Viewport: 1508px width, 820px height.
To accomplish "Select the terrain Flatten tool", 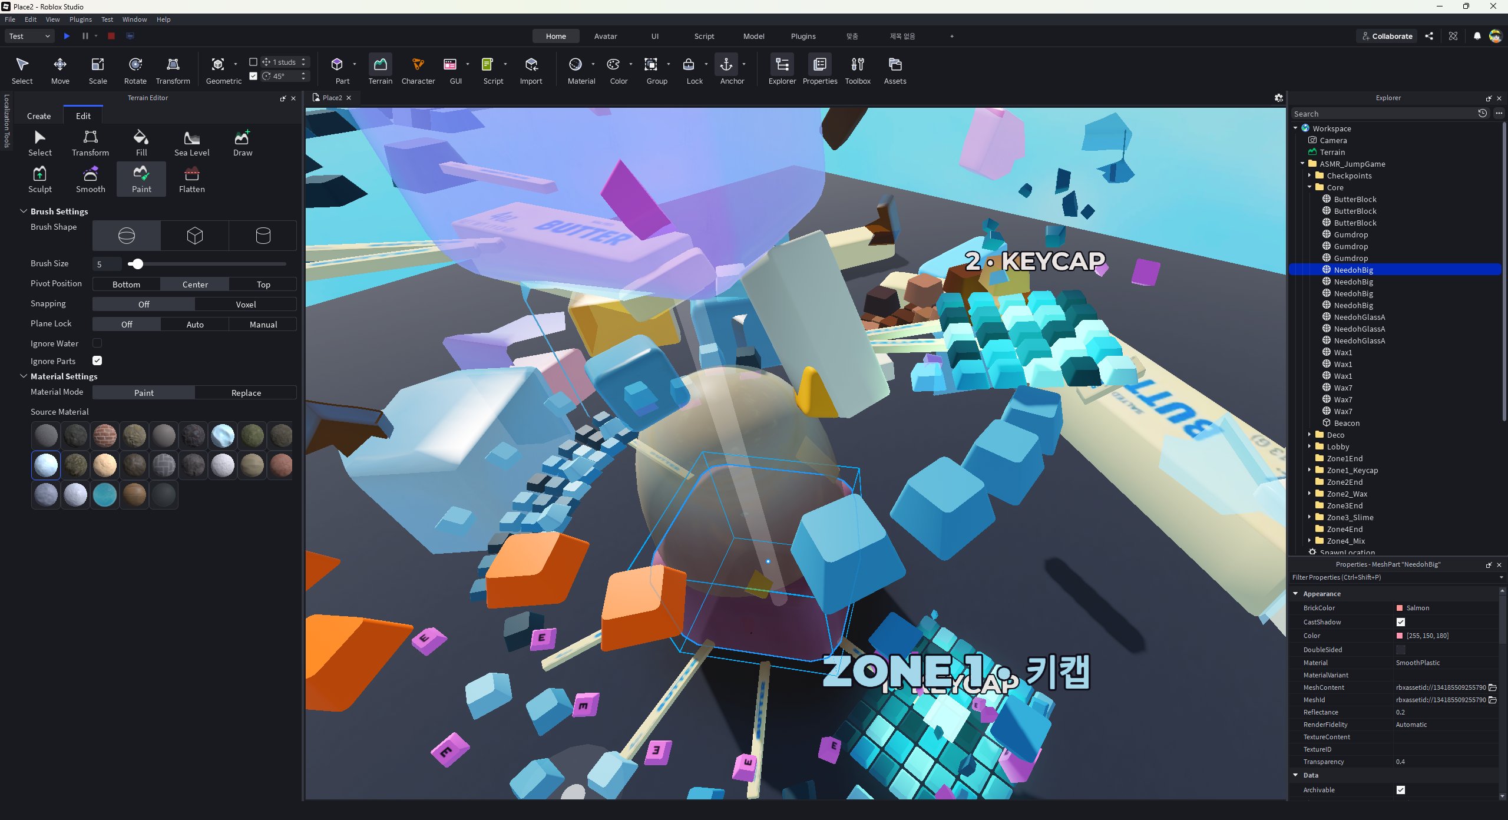I will [192, 180].
